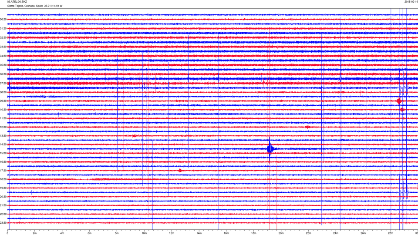Select the 06:30 time label

(x=3, y=74)
